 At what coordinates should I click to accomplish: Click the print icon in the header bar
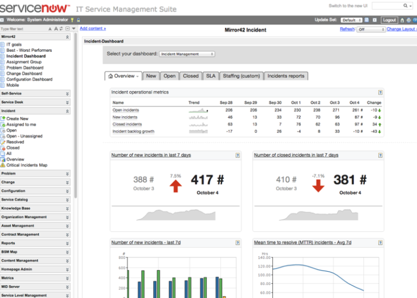pyautogui.click(x=409, y=20)
